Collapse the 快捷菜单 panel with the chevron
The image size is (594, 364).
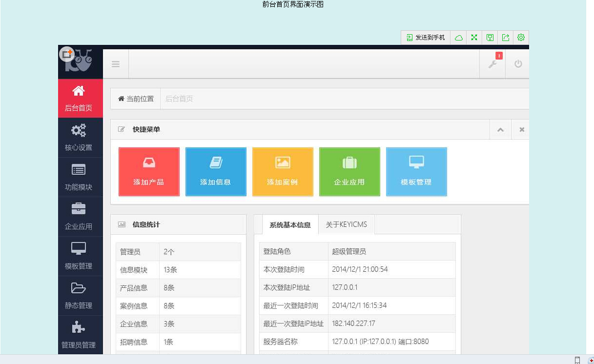pos(500,129)
